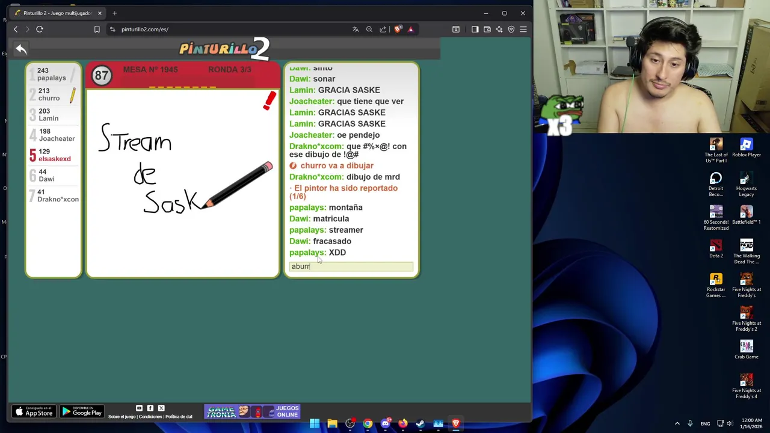Click the zoom magnifier icon in address bar

click(x=369, y=29)
